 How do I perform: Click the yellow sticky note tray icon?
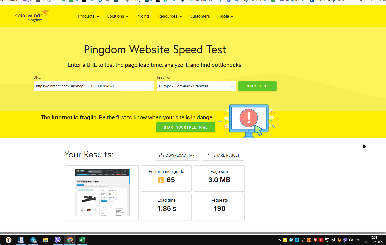coord(285,240)
